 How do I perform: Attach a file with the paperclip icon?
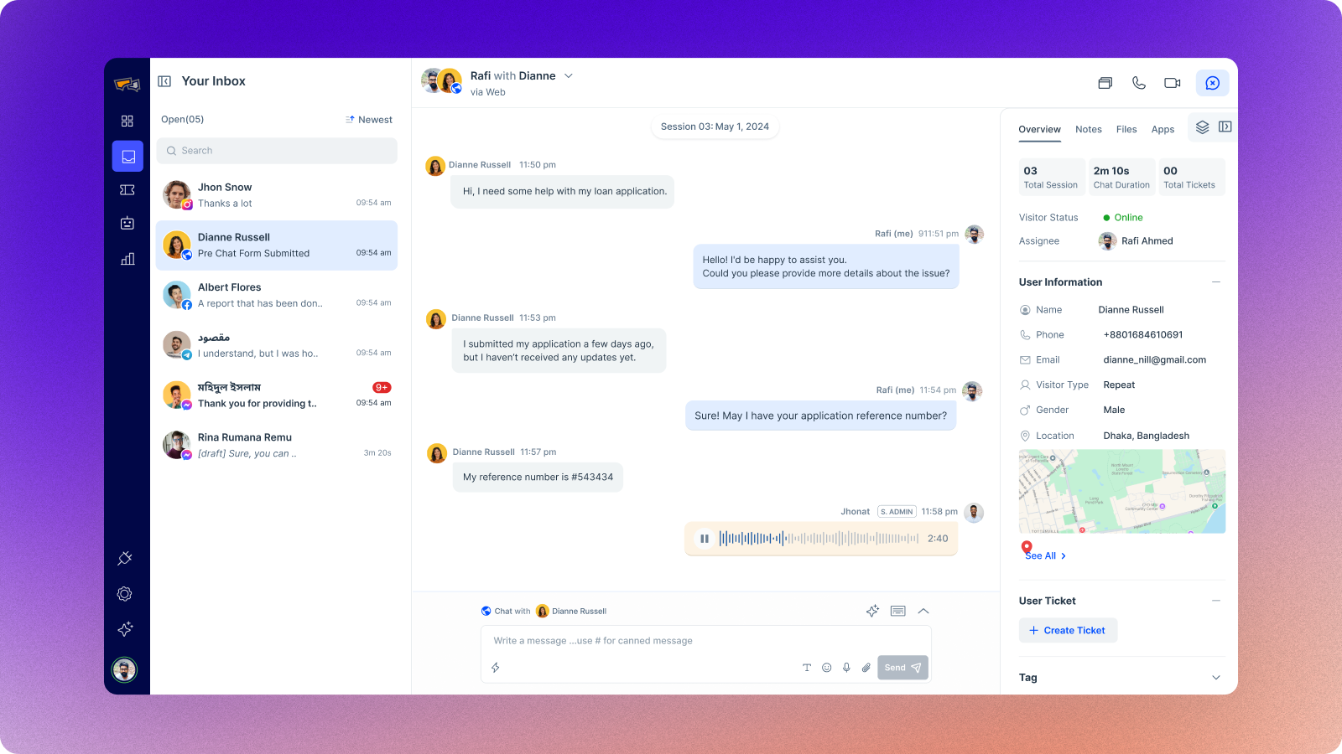866,668
